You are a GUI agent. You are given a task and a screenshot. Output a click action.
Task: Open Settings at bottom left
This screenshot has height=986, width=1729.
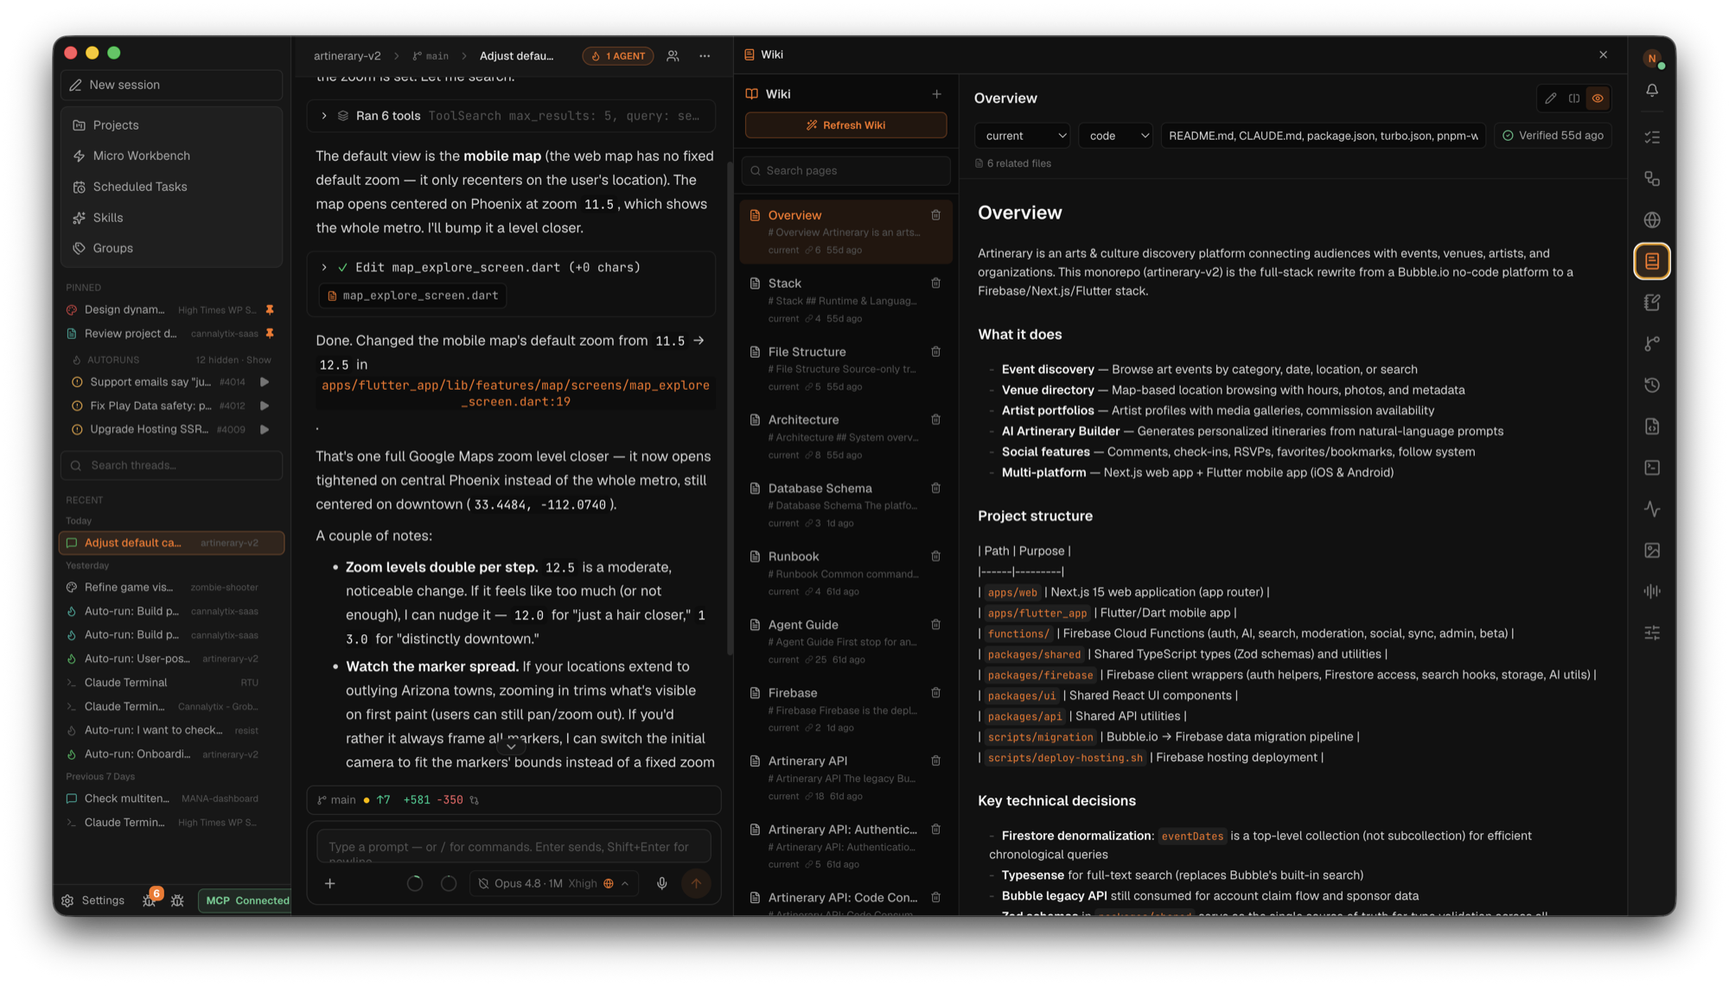coord(93,900)
